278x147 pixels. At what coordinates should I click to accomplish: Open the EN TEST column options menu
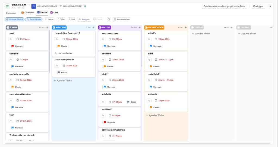(135, 27)
